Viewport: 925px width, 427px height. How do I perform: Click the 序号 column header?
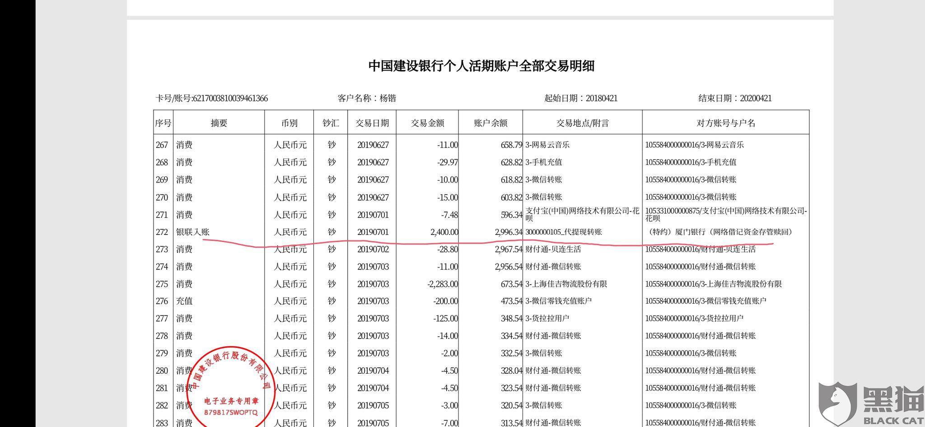(x=163, y=123)
